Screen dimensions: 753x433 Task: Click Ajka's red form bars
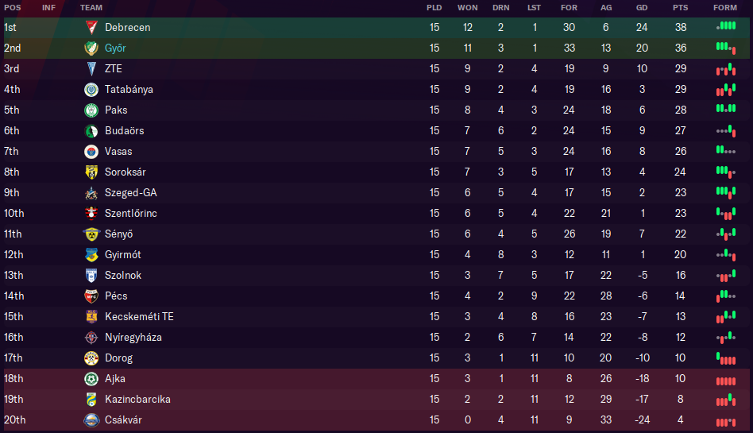point(725,379)
